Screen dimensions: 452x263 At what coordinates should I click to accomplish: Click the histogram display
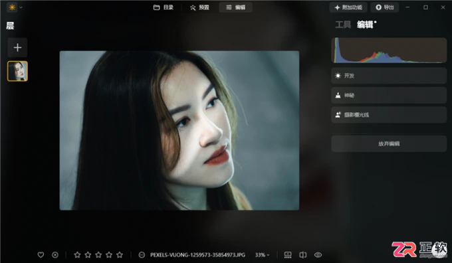[x=389, y=50]
